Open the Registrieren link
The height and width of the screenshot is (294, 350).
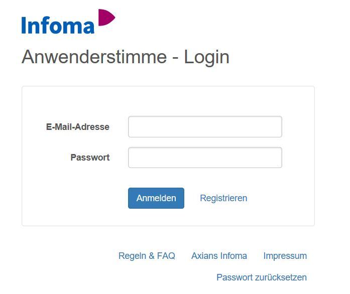point(223,198)
